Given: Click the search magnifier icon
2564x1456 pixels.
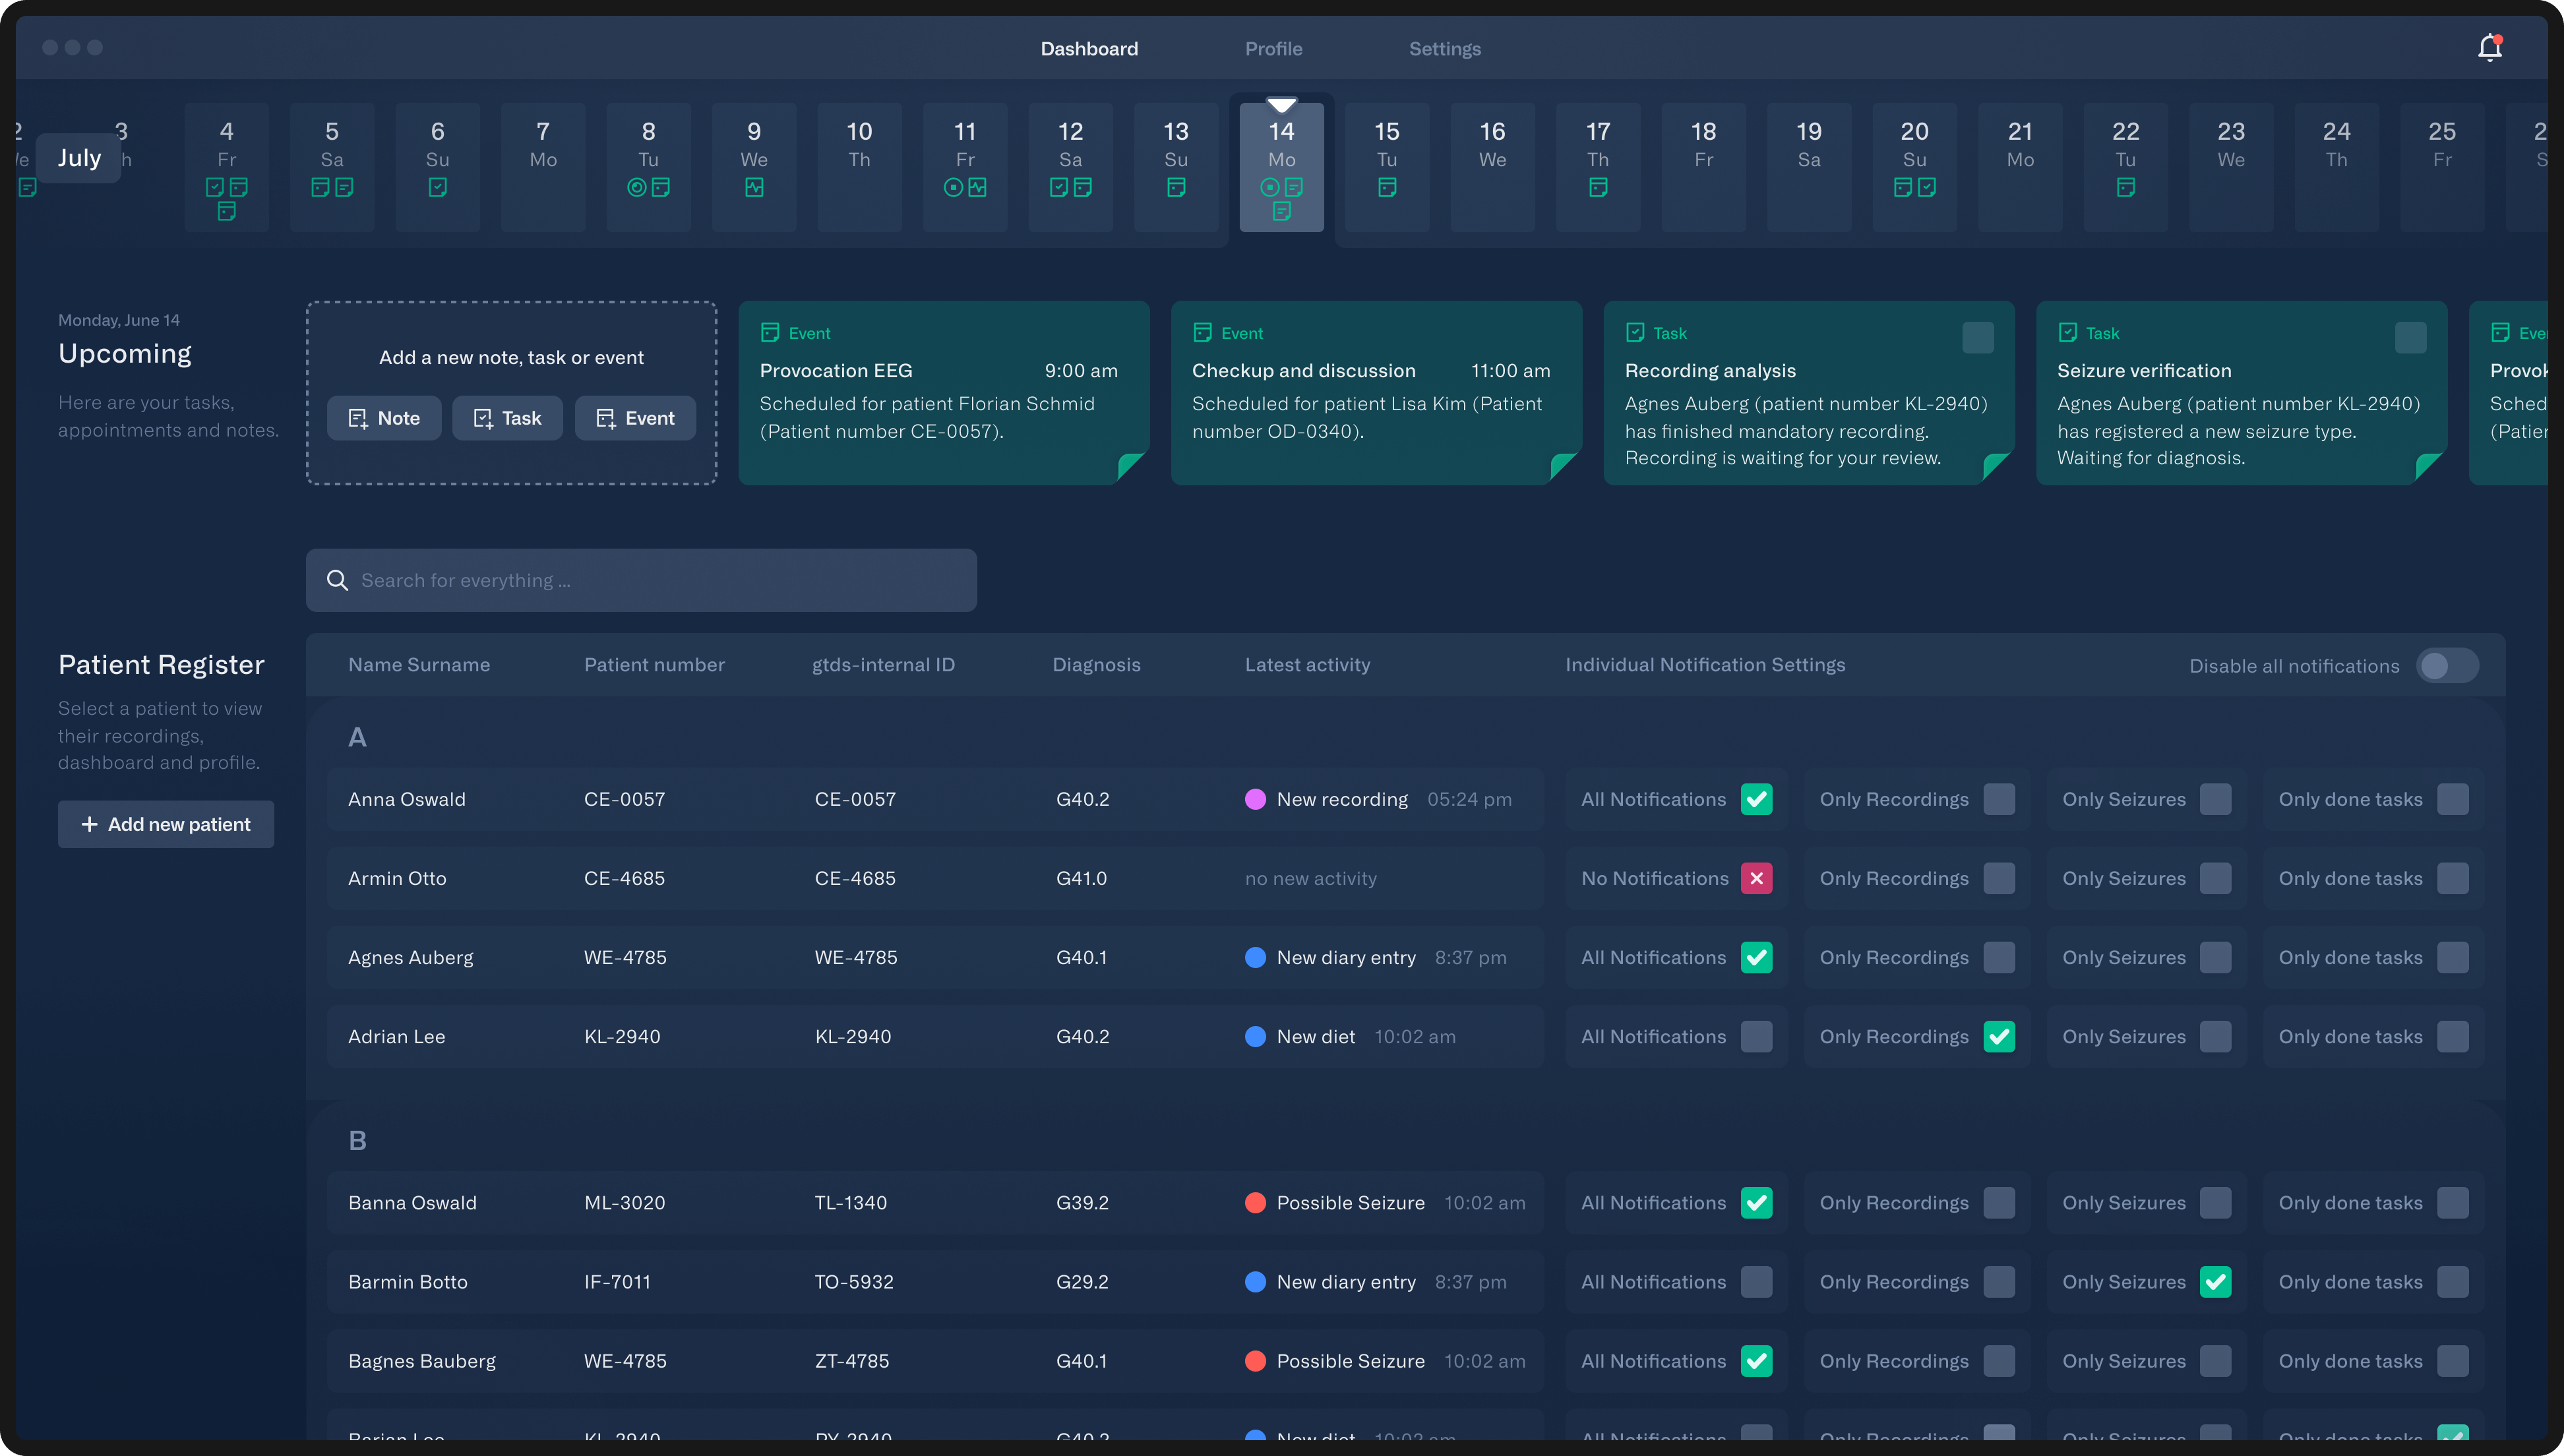Looking at the screenshot, I should pyautogui.click(x=337, y=580).
